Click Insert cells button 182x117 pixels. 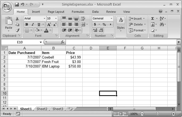pos(137,19)
